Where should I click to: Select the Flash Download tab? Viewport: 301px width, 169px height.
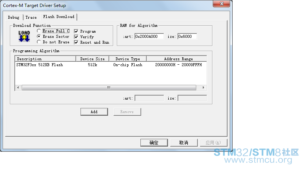(59, 17)
